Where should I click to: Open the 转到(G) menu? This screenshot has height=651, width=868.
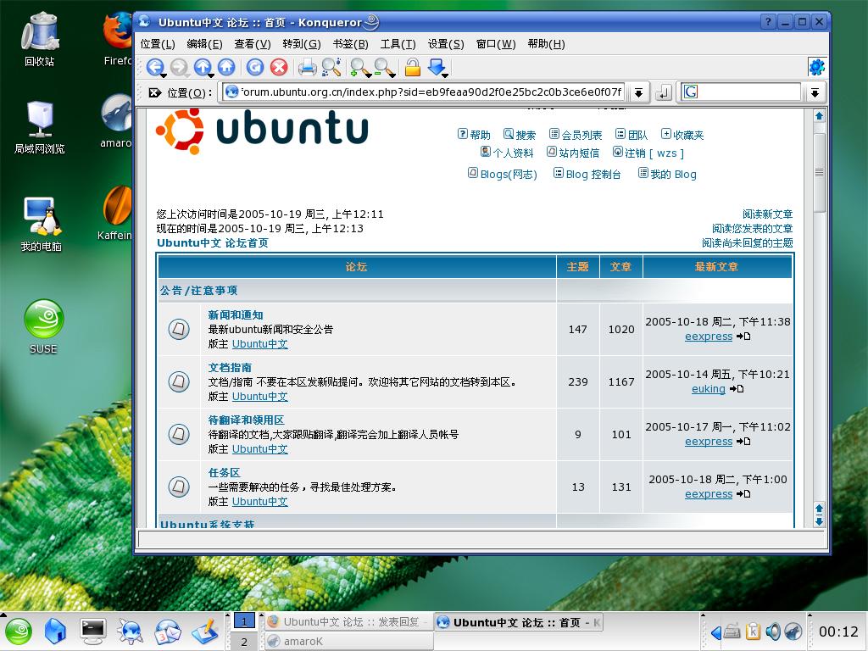tap(302, 44)
